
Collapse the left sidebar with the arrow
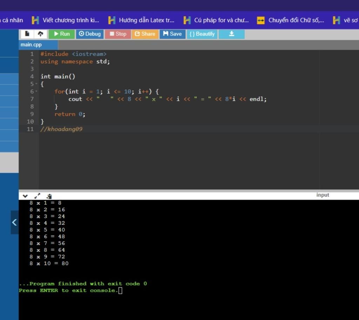14,222
